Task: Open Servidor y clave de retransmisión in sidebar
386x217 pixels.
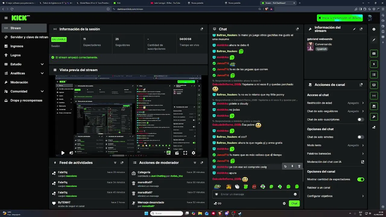Action: click(x=24, y=37)
